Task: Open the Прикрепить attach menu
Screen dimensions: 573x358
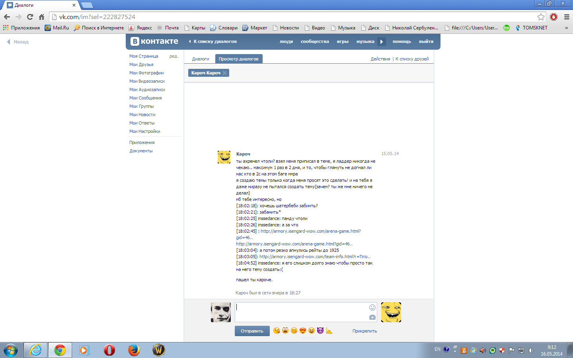Action: 364,331
